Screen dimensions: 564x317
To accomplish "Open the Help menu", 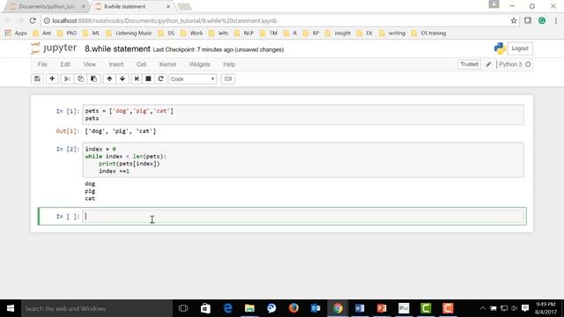I will pos(229,64).
